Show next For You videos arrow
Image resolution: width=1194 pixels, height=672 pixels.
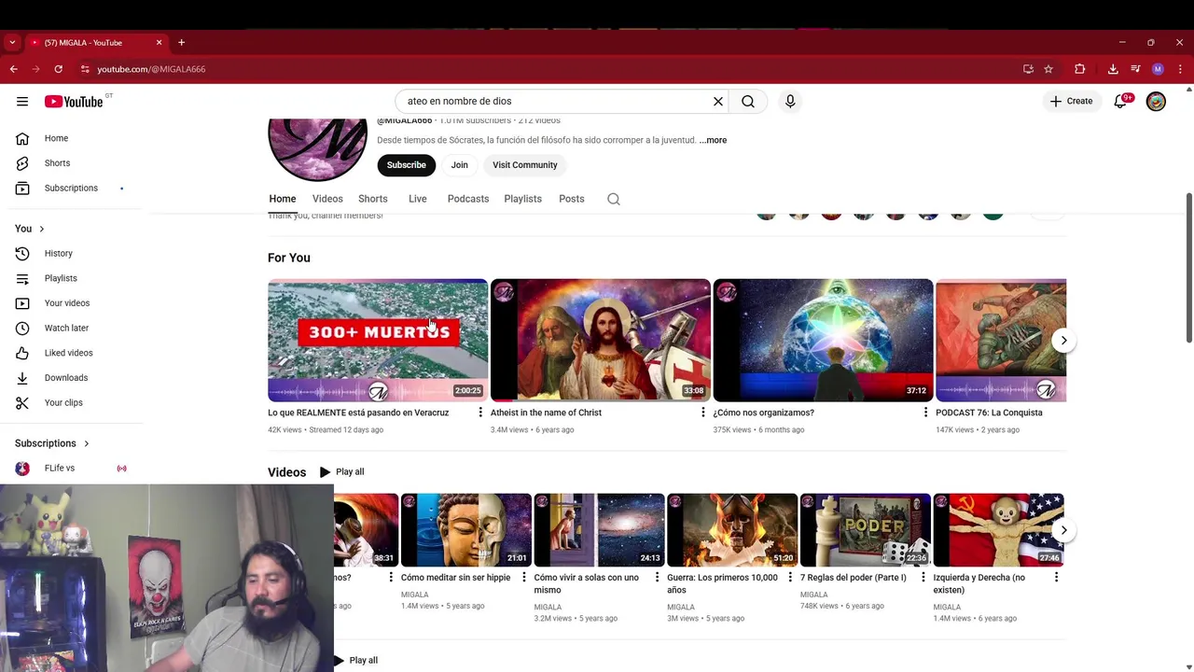coord(1063,341)
